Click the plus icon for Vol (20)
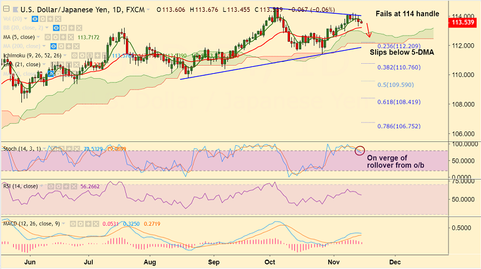The width and height of the screenshot is (481, 269). [x=50, y=19]
